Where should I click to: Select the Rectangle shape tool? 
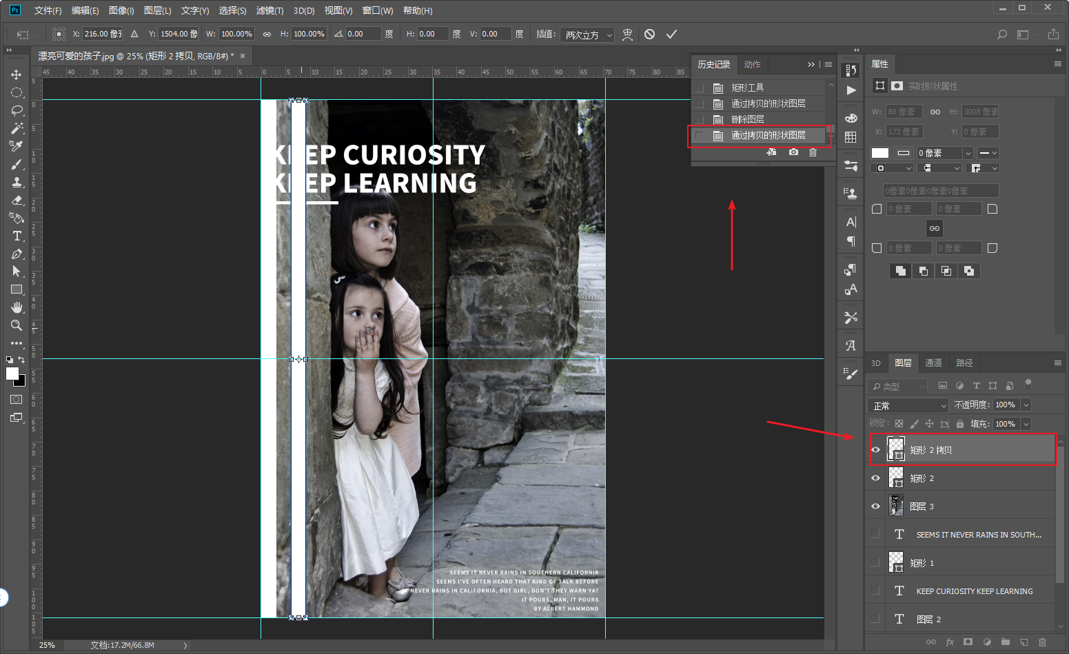click(x=17, y=289)
